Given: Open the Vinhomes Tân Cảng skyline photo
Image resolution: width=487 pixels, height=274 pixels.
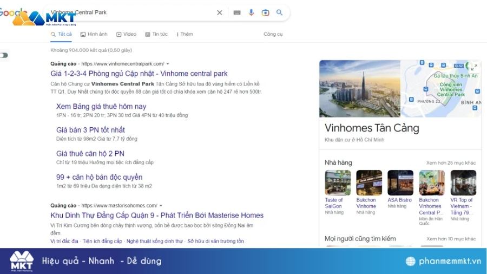Looking at the screenshot, I should (x=360, y=89).
